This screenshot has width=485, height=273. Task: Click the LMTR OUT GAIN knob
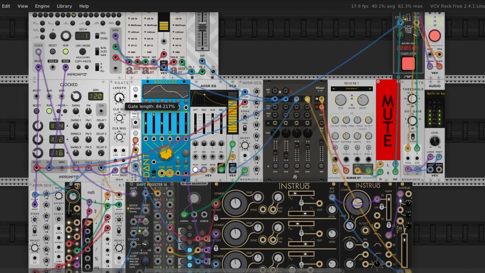coord(412,121)
